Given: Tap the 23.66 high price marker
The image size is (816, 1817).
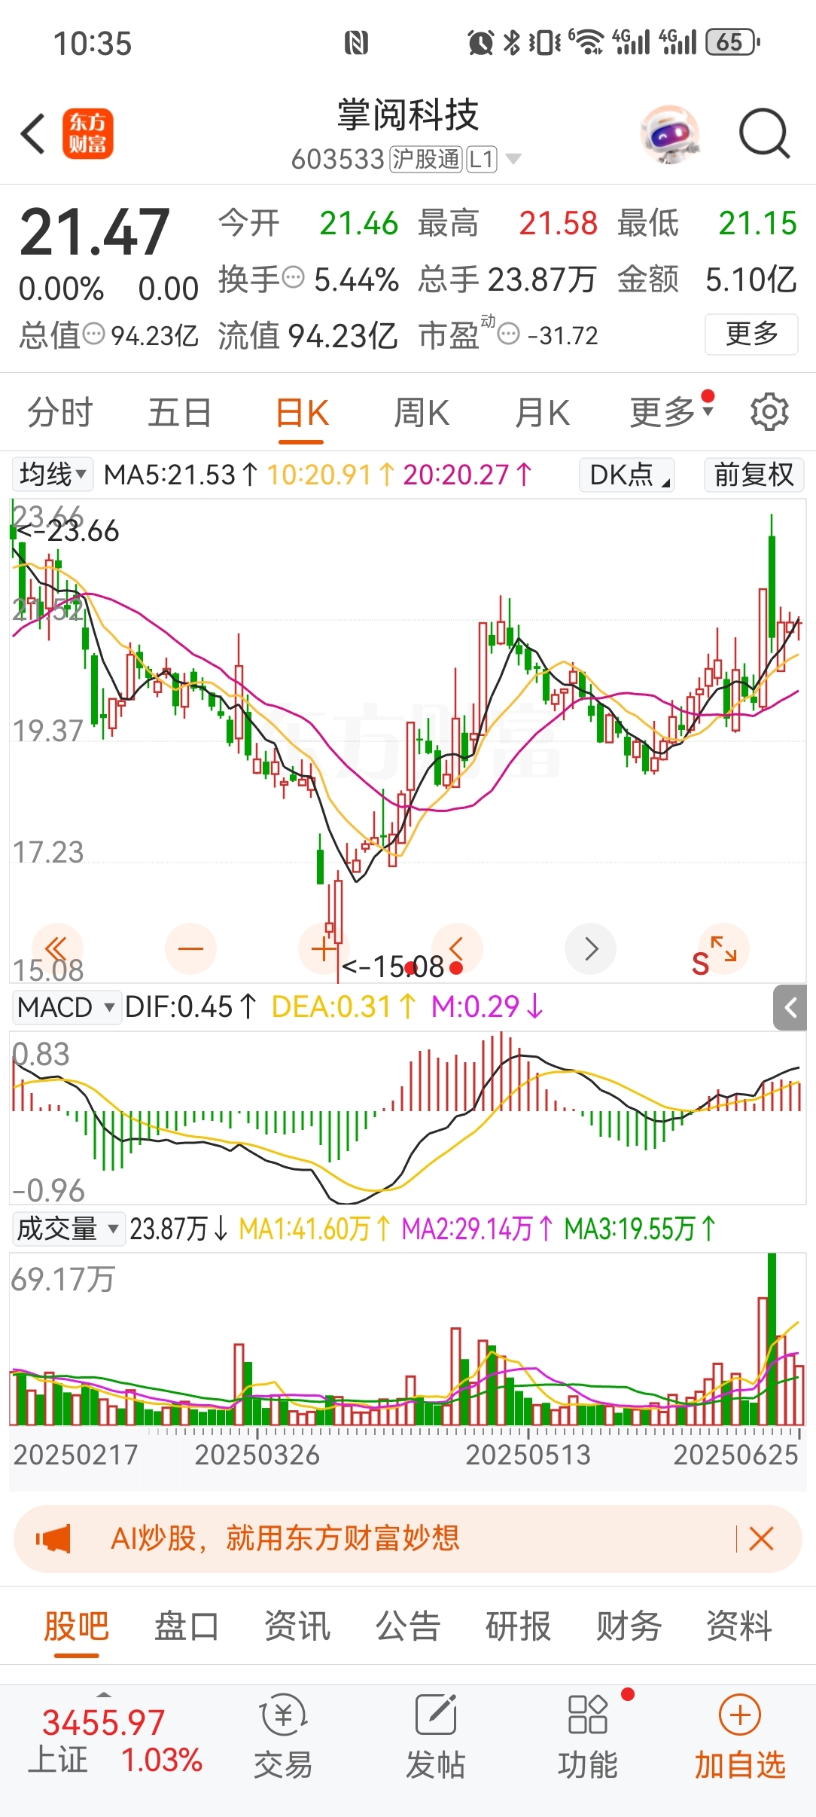Looking at the screenshot, I should (68, 531).
